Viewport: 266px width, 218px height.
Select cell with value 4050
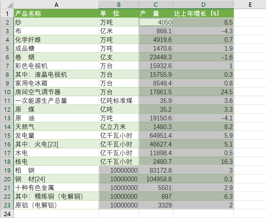[156, 22]
